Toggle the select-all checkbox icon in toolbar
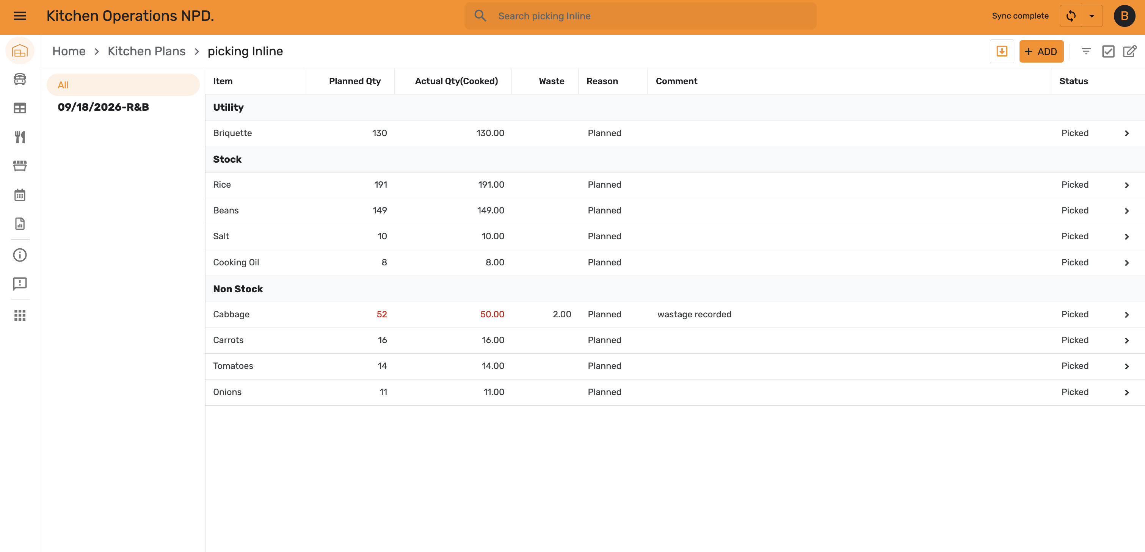The image size is (1145, 552). pyautogui.click(x=1108, y=52)
